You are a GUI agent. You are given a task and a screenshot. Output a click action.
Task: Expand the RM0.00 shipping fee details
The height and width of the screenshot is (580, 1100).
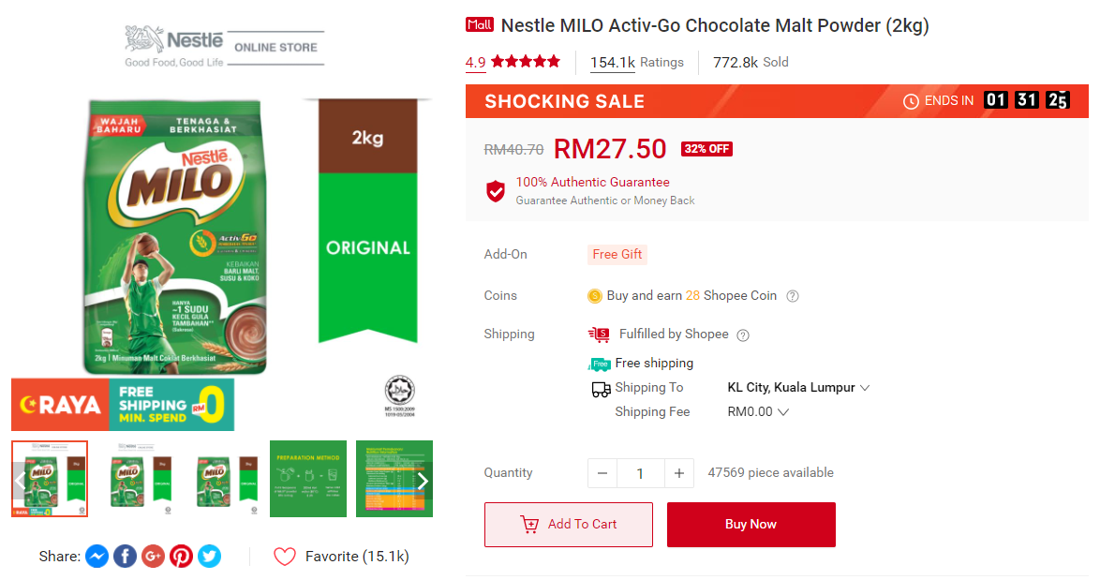pyautogui.click(x=783, y=412)
